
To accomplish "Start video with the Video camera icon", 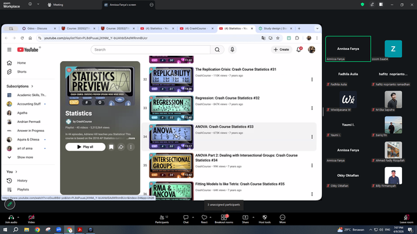I will (x=31, y=217).
